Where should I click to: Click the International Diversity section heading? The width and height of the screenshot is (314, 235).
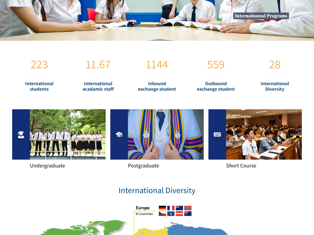[x=157, y=190]
